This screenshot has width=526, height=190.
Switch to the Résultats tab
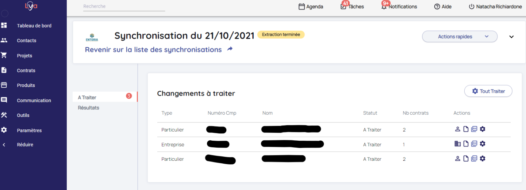pos(89,108)
